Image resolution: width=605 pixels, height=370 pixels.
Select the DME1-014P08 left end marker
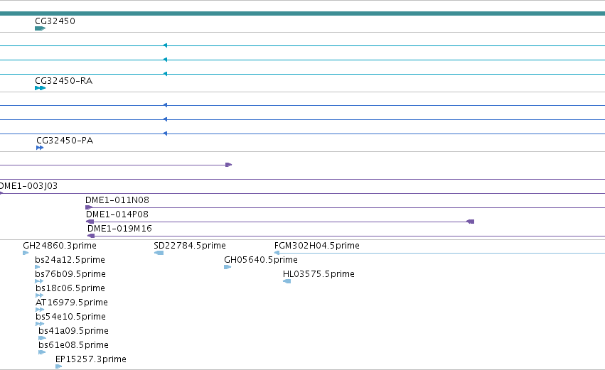point(90,222)
